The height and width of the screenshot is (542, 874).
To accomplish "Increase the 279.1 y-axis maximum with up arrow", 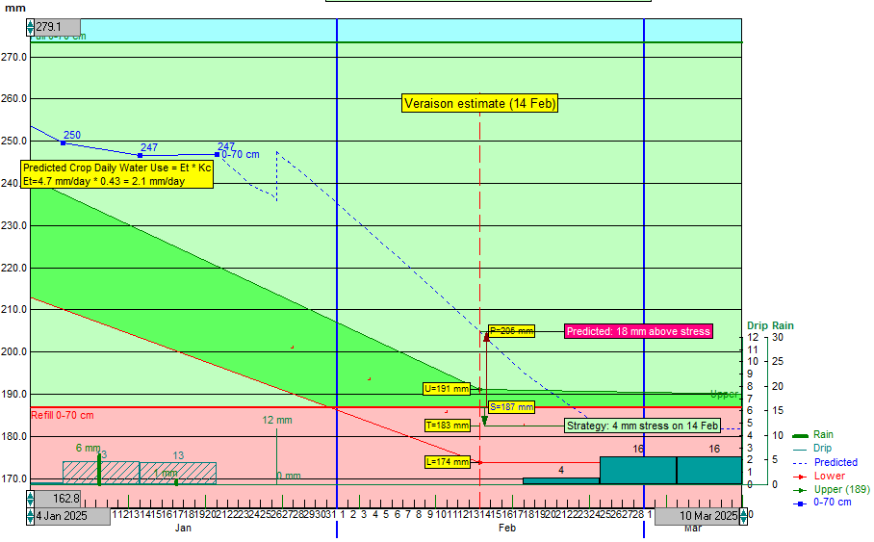I will (x=30, y=23).
